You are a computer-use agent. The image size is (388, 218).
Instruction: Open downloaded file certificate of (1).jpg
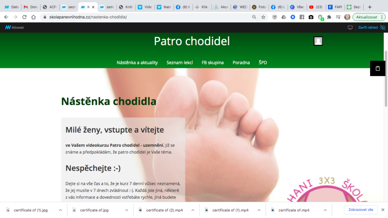(x=31, y=210)
